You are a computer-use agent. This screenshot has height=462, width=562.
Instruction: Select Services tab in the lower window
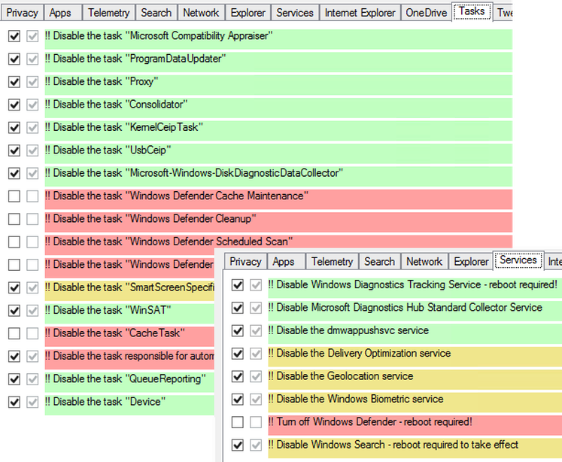click(x=518, y=260)
